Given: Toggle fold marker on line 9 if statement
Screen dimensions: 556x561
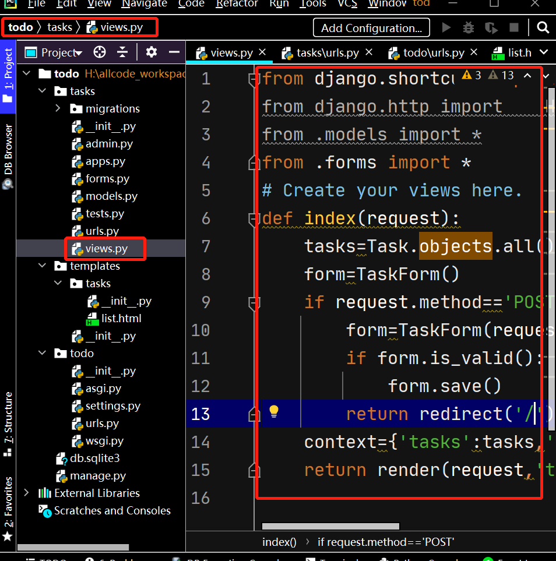Looking at the screenshot, I should (254, 303).
